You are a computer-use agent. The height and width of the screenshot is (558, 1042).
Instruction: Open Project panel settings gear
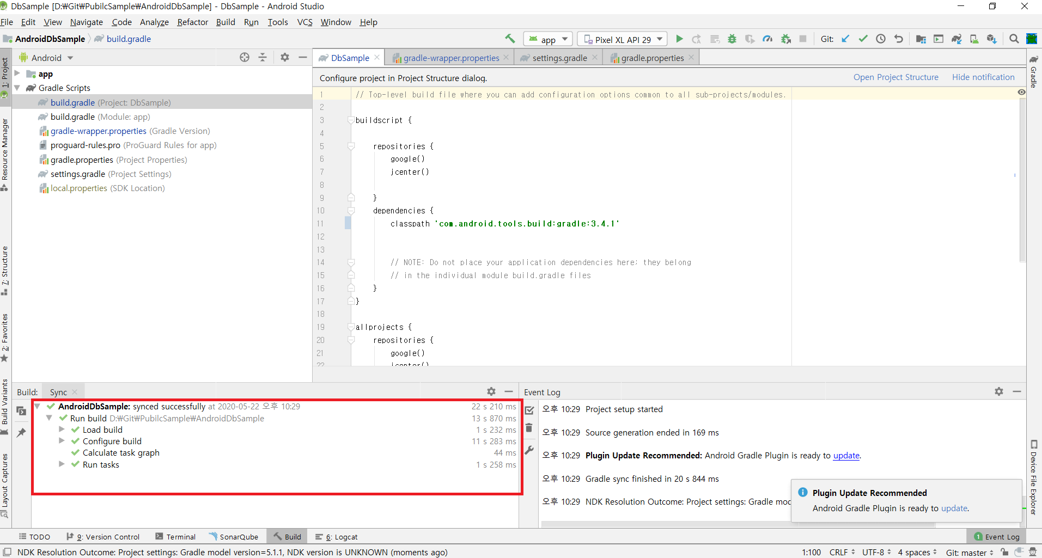pyautogui.click(x=285, y=57)
